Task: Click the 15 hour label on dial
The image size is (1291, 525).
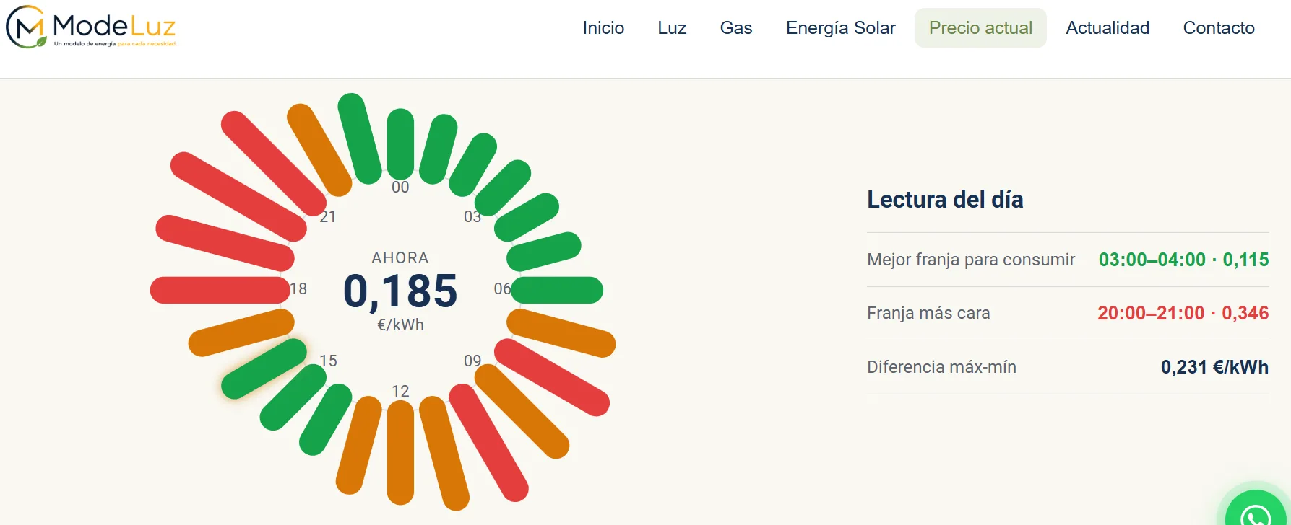Action: [329, 361]
